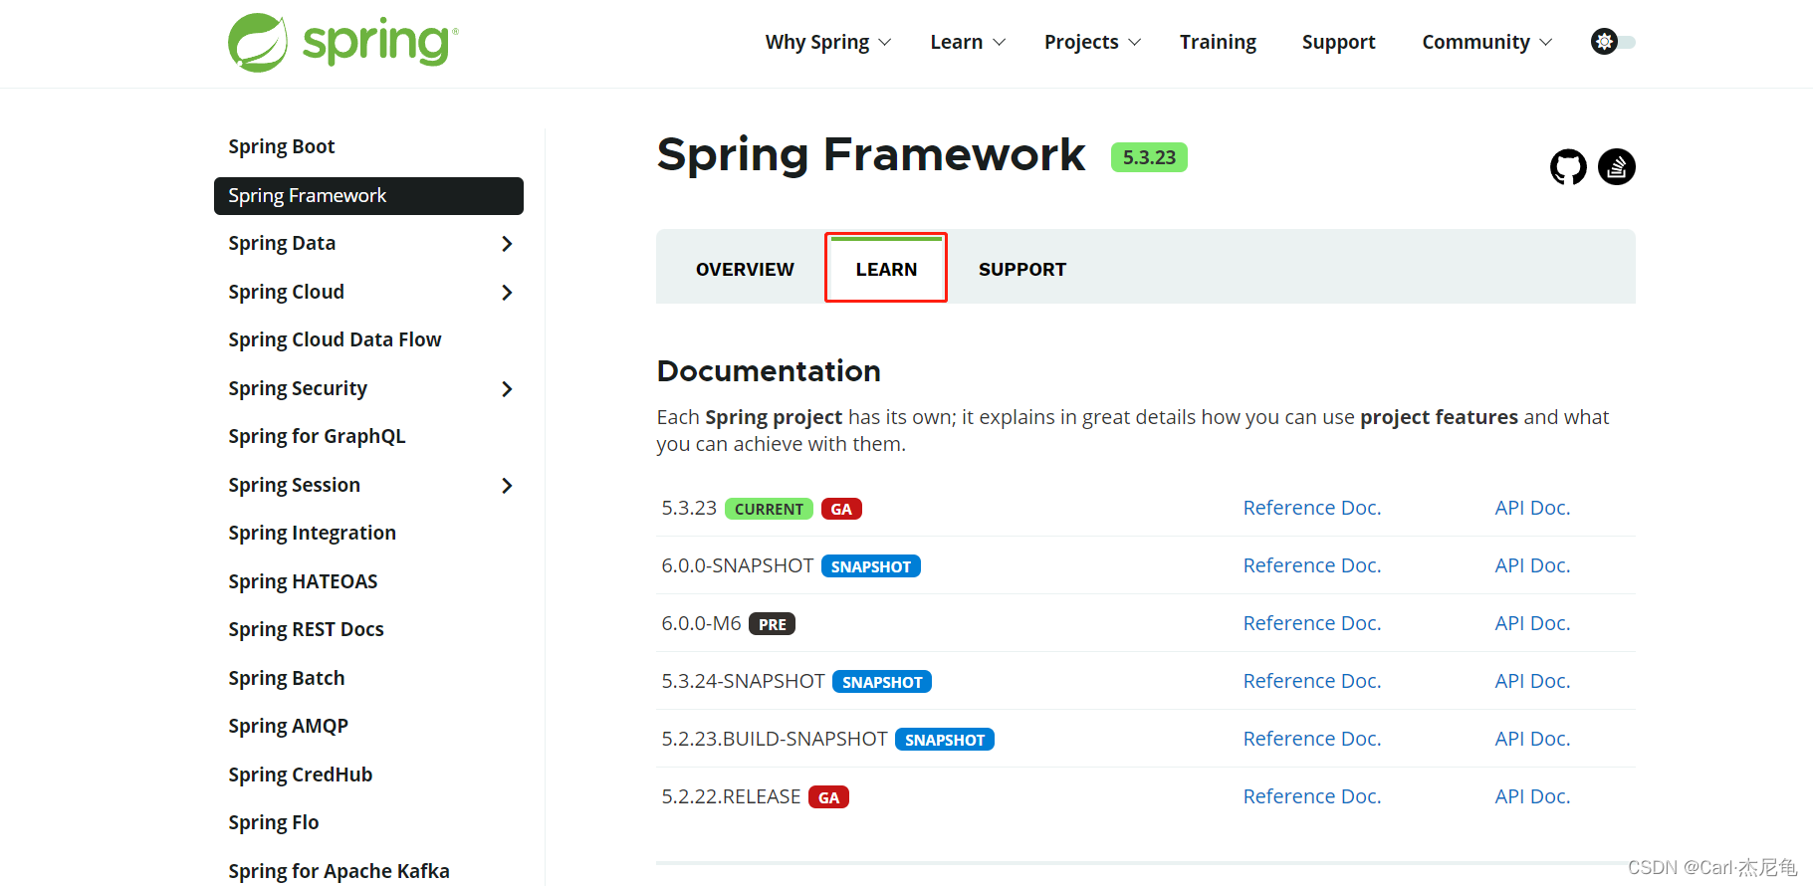The width and height of the screenshot is (1813, 886).
Task: Open API Doc. for 5.2.23.BUILD-SNAPSHOT
Action: [x=1532, y=739]
